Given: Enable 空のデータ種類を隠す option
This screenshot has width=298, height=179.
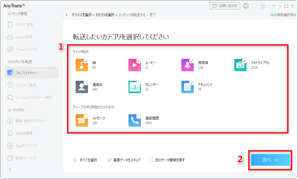Looking at the screenshot, I should coord(152,160).
